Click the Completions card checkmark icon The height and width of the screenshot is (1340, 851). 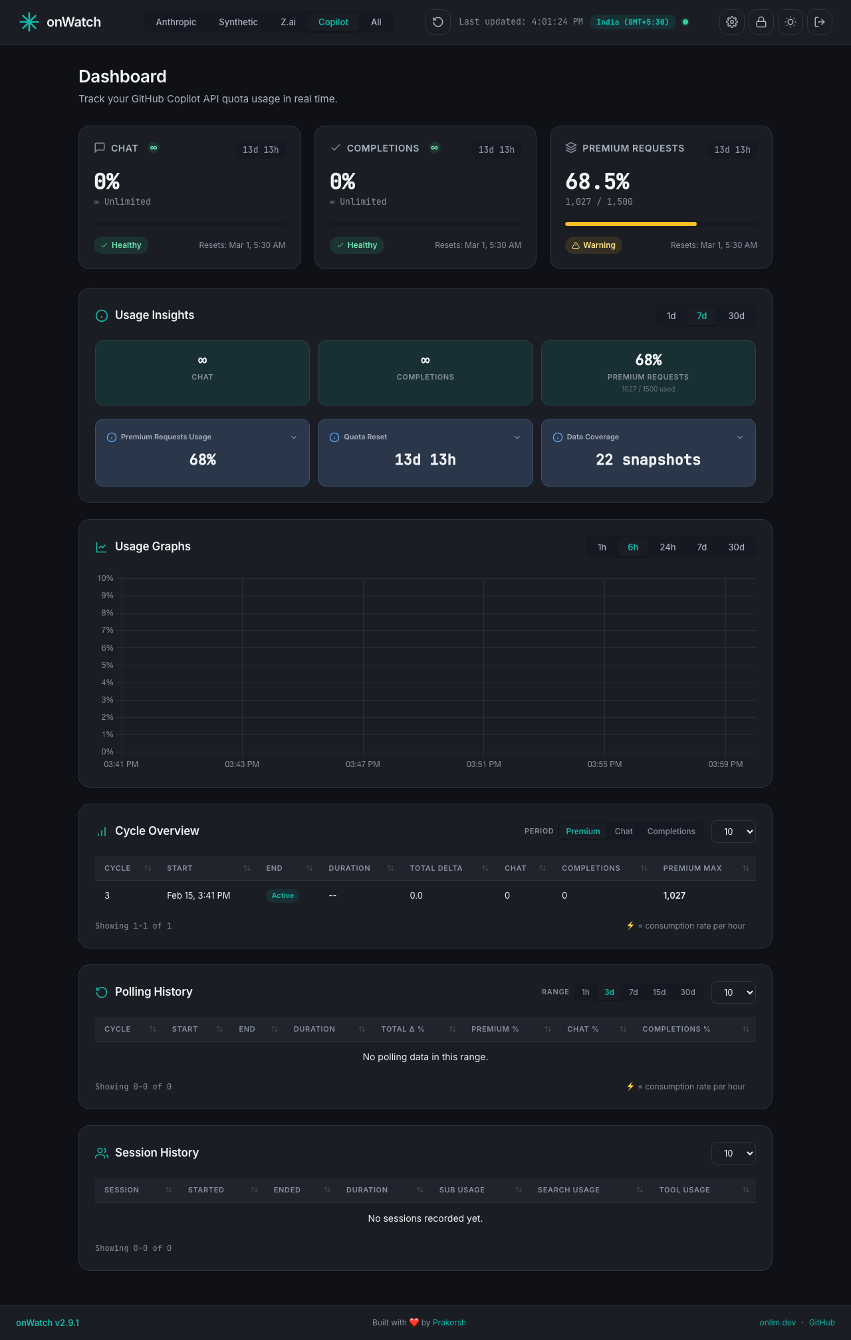336,148
